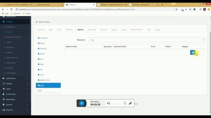Viewport: 211px width, 118px height.
Task: Switch to the General tab
Action: pyautogui.click(x=41, y=29)
